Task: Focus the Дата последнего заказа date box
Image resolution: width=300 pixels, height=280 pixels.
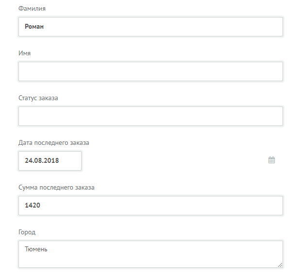Action: click(50, 161)
